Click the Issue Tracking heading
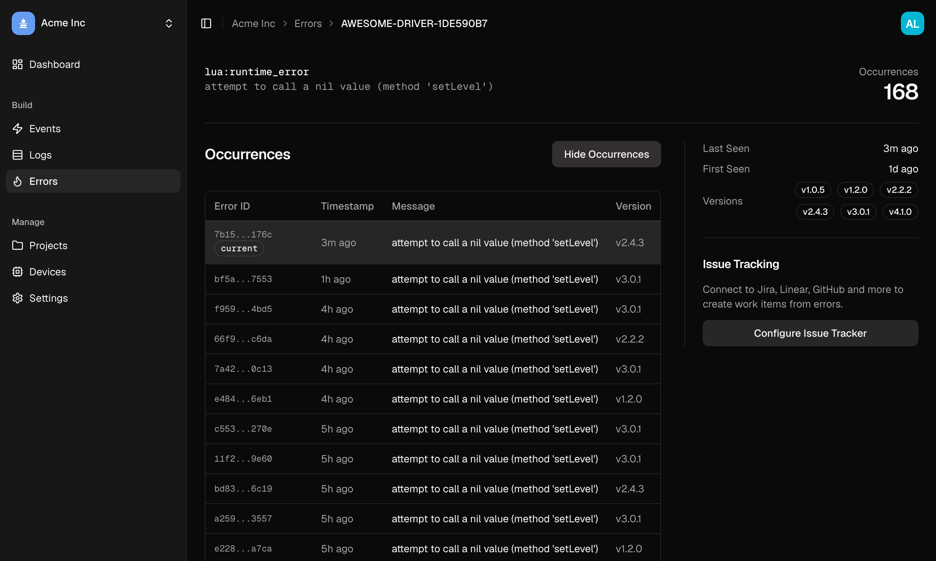 [740, 264]
